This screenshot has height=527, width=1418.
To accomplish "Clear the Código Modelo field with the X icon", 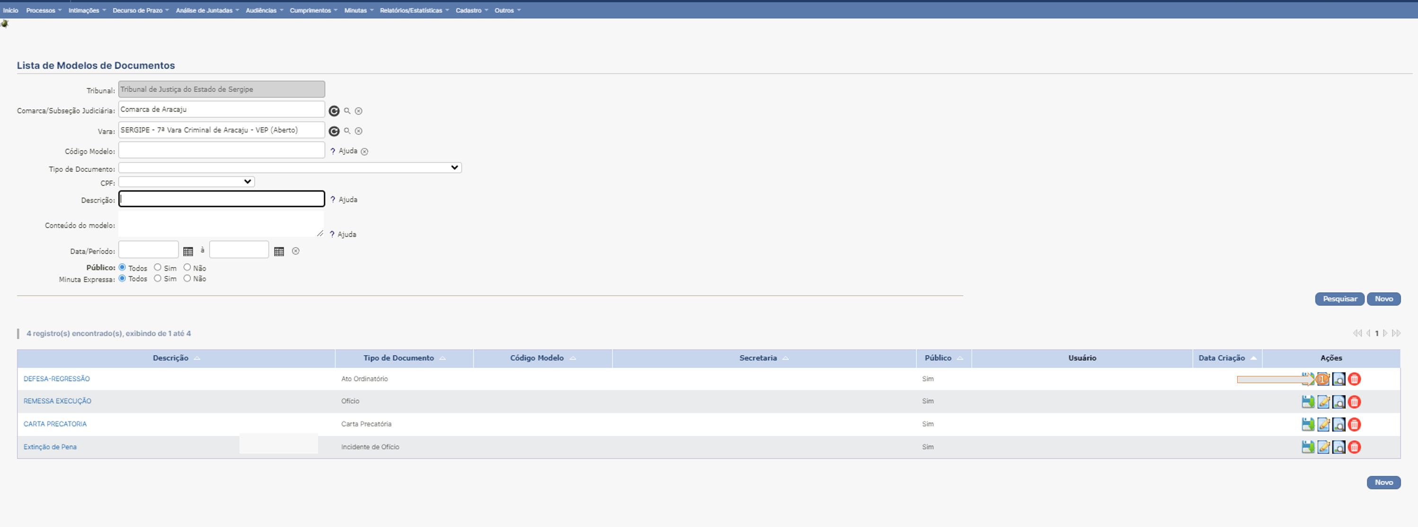I will coord(364,152).
